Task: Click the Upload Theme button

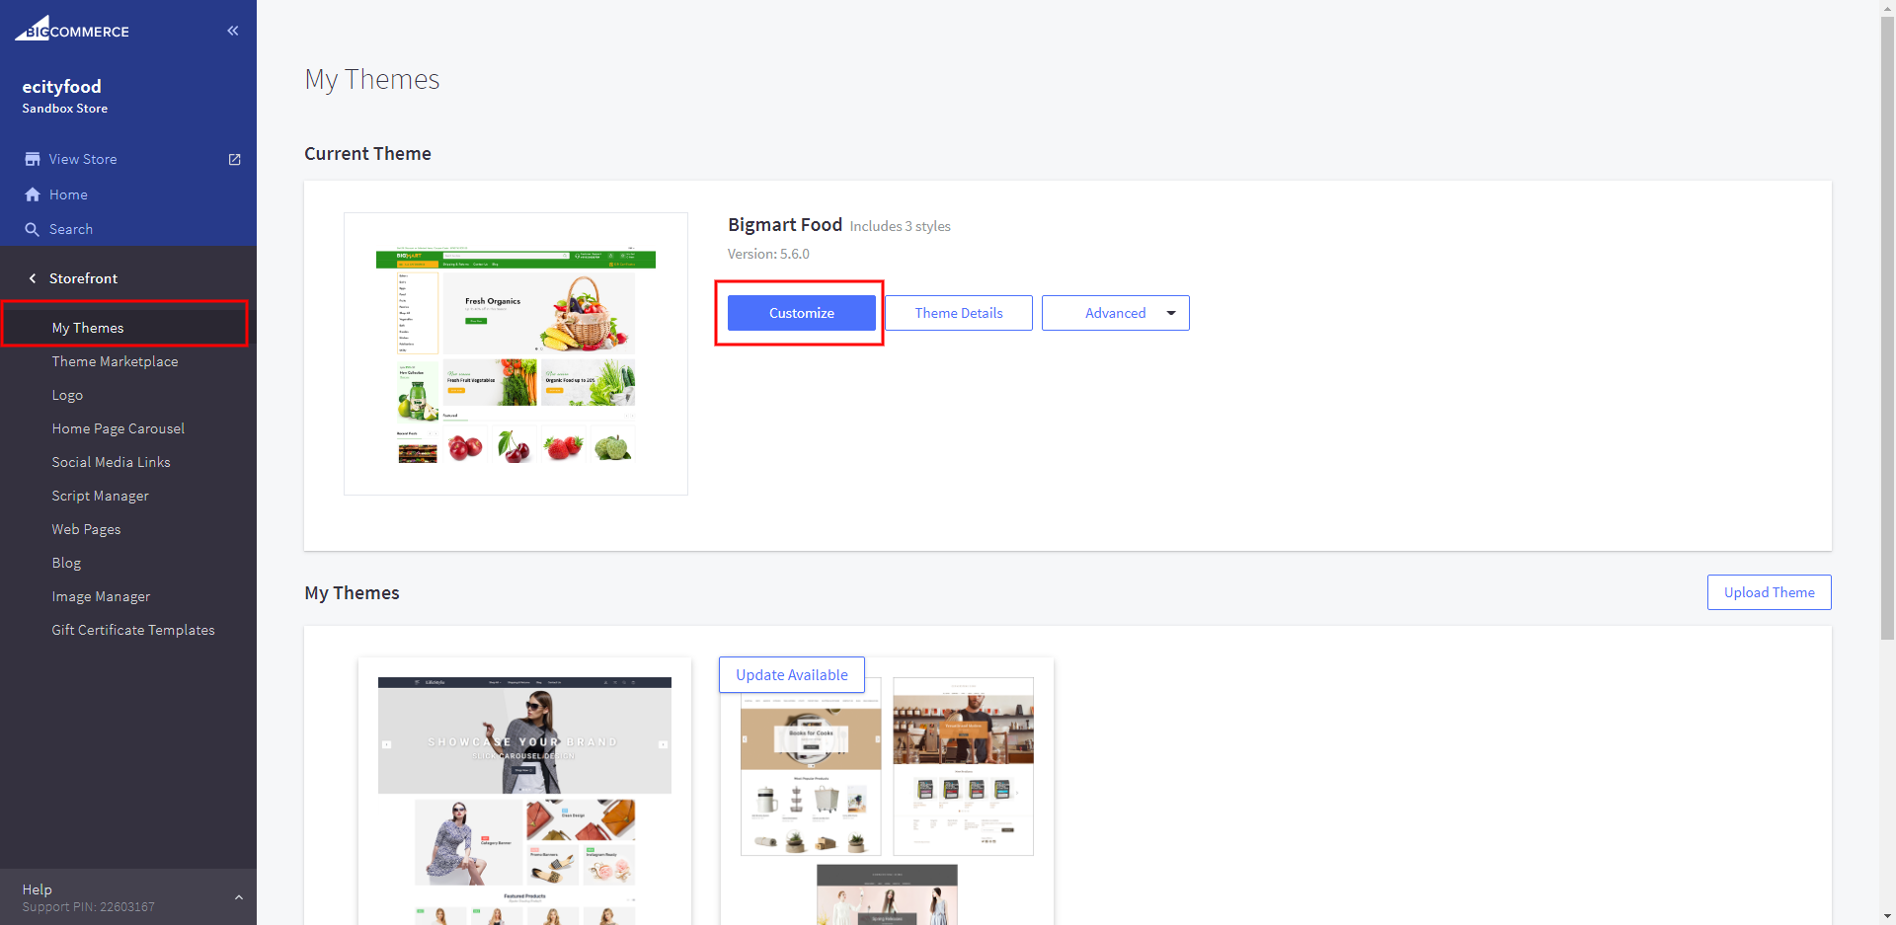Action: (x=1770, y=592)
